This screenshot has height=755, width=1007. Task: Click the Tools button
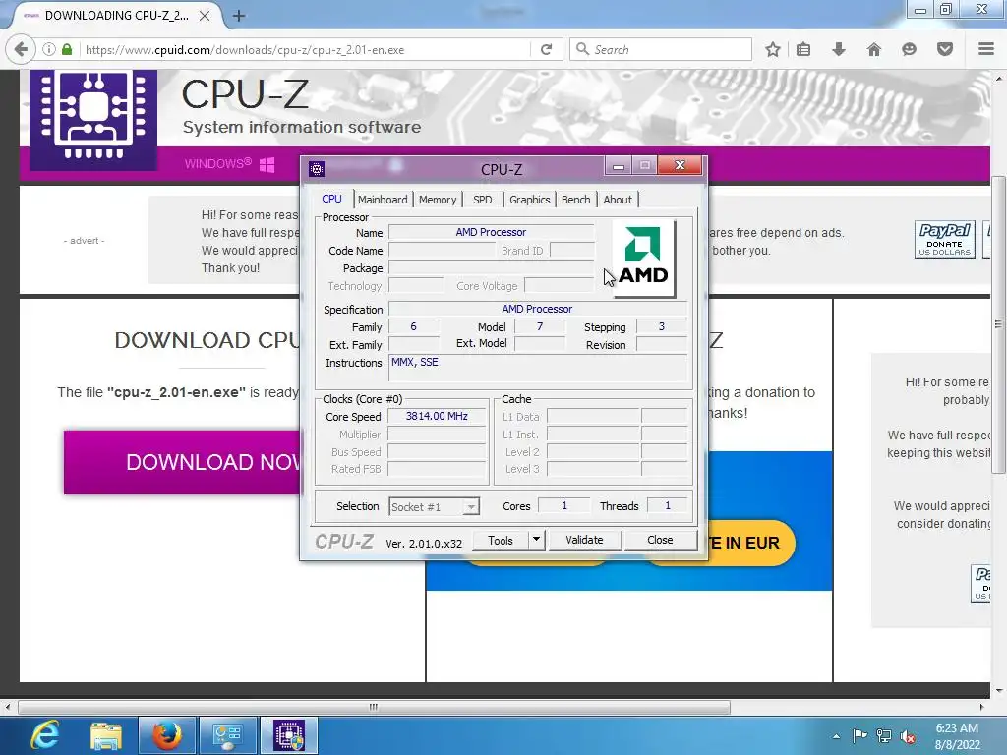coord(501,540)
